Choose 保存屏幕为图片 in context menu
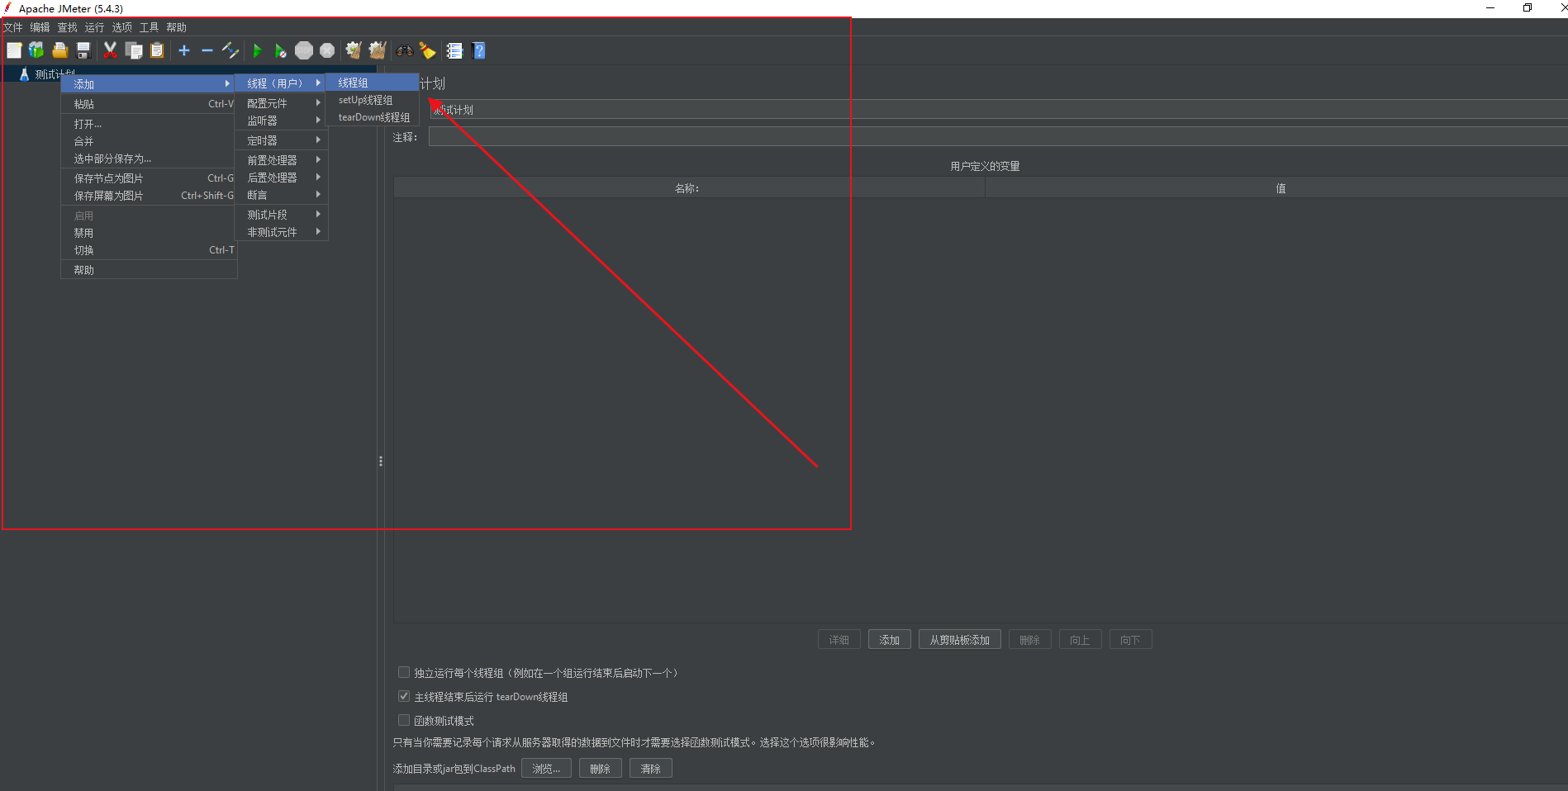 point(149,196)
